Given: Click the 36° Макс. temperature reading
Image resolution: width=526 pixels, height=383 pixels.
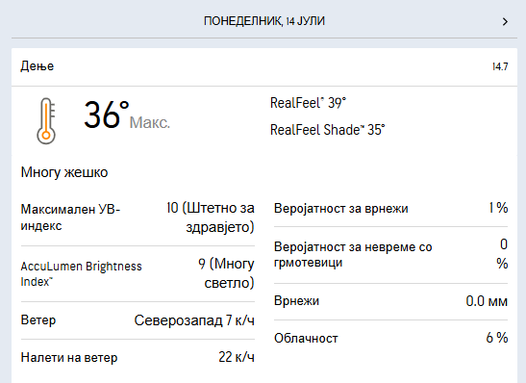Looking at the screenshot, I should coord(127,115).
